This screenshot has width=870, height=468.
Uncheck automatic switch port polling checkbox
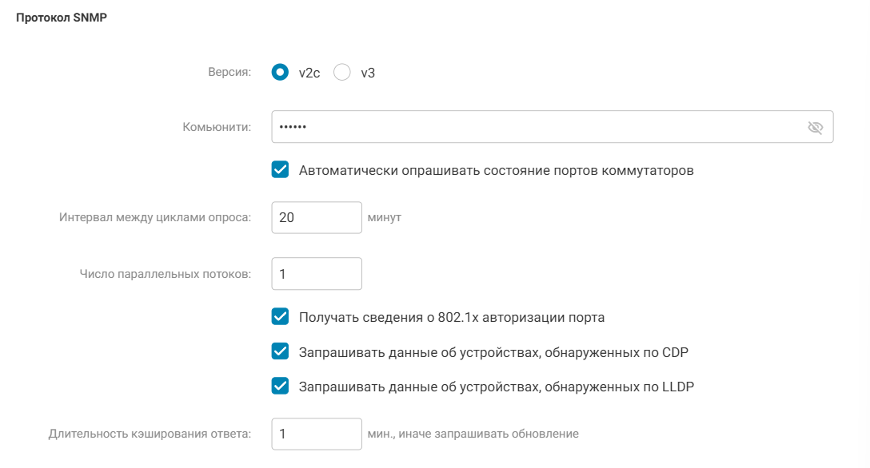tap(280, 170)
